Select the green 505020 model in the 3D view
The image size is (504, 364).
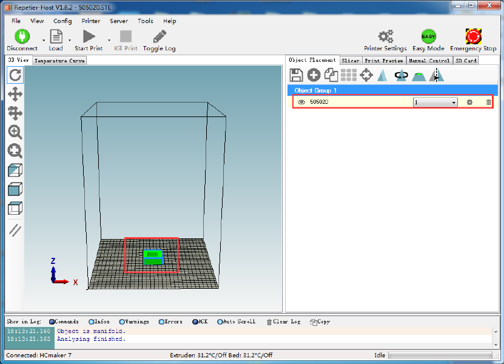(153, 257)
